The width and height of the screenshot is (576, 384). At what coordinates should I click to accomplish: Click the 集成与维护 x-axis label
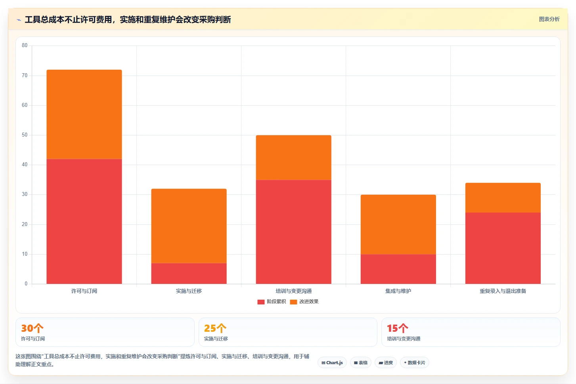pyautogui.click(x=398, y=291)
